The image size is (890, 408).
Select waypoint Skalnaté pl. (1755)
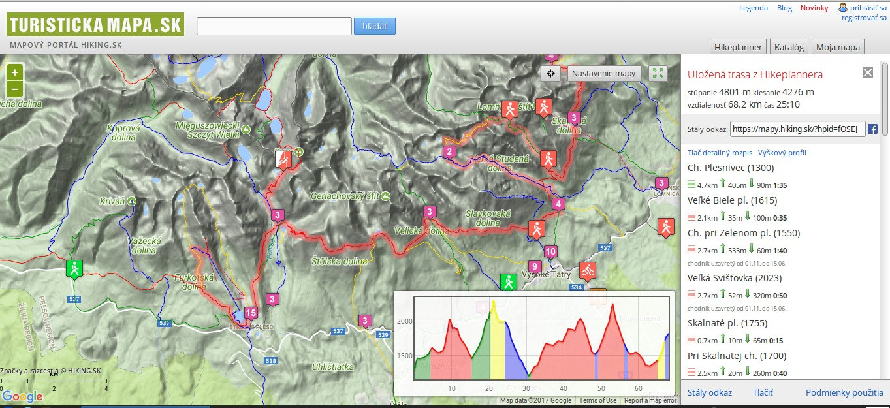727,323
